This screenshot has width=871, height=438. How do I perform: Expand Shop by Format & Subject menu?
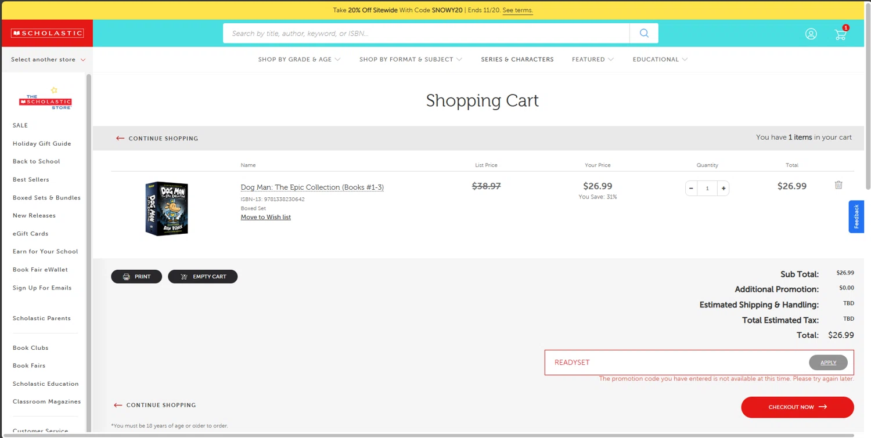[411, 59]
